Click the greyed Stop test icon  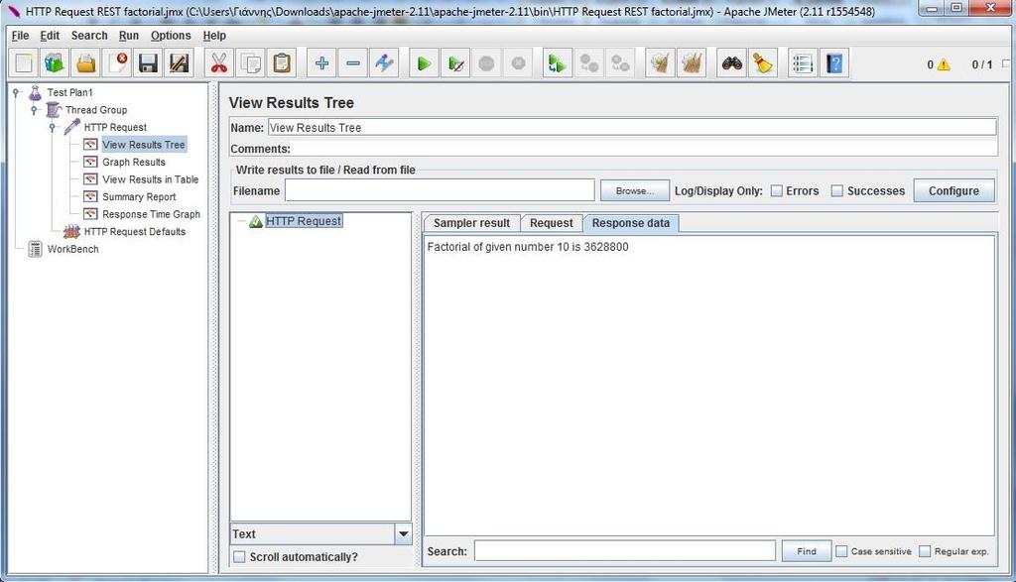tap(486, 63)
